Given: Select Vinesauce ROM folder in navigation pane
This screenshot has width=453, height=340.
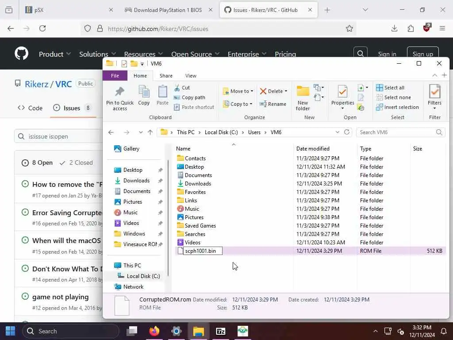Looking at the screenshot, I should 140,244.
